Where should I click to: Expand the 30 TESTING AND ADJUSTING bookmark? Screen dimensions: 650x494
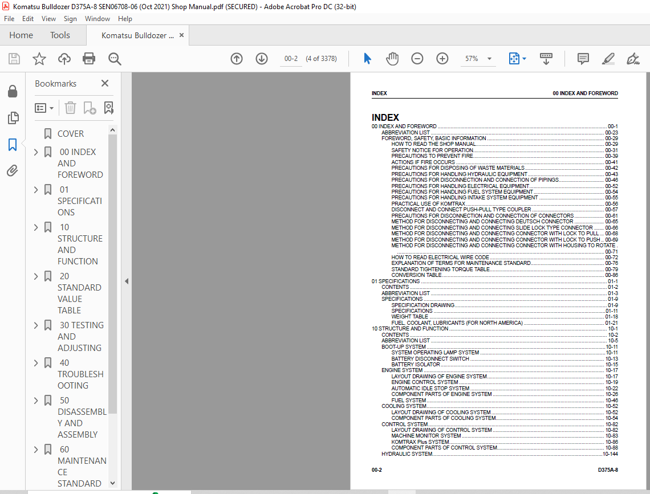click(36, 325)
